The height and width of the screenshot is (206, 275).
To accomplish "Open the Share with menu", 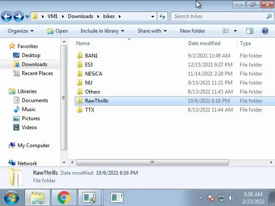I will (x=152, y=31).
